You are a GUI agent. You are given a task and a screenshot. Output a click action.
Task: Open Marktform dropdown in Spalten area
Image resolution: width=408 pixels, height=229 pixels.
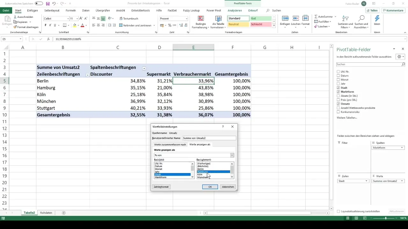402,148
